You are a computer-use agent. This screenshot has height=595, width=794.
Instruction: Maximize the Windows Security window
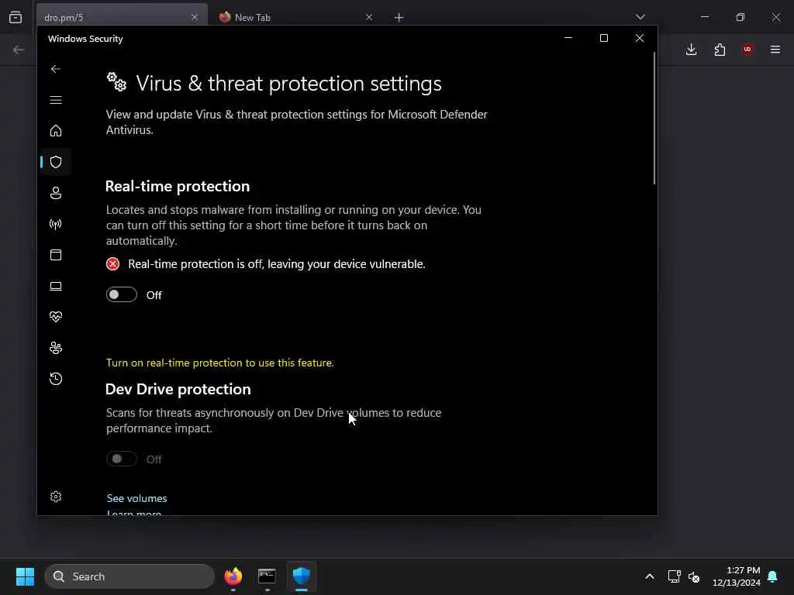click(603, 38)
